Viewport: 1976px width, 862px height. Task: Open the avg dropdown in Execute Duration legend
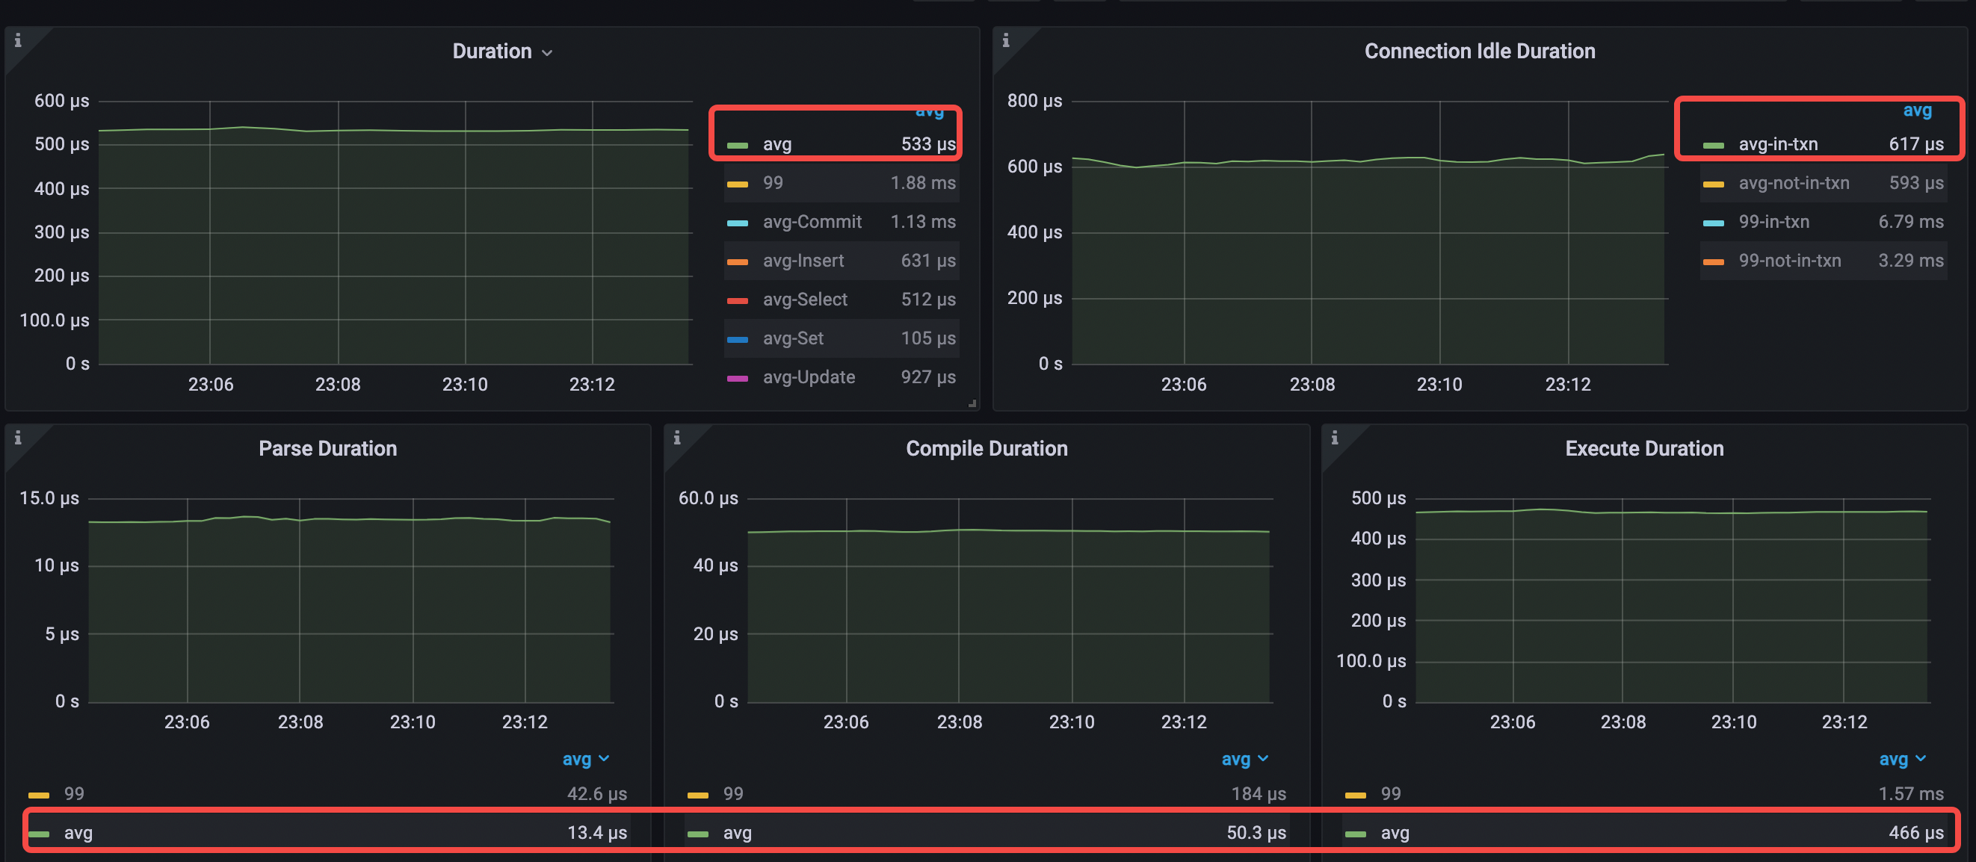tap(1902, 759)
